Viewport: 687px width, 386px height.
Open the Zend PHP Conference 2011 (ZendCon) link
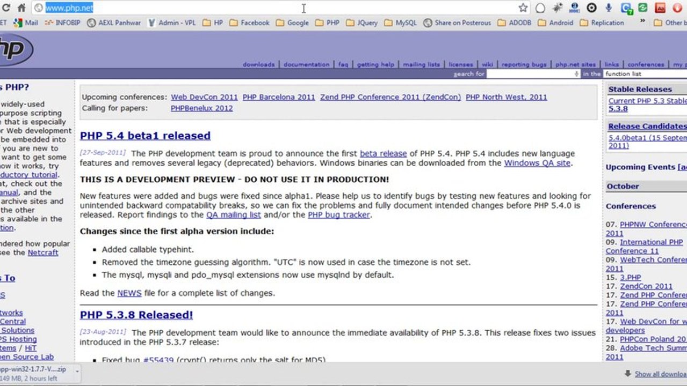click(390, 97)
